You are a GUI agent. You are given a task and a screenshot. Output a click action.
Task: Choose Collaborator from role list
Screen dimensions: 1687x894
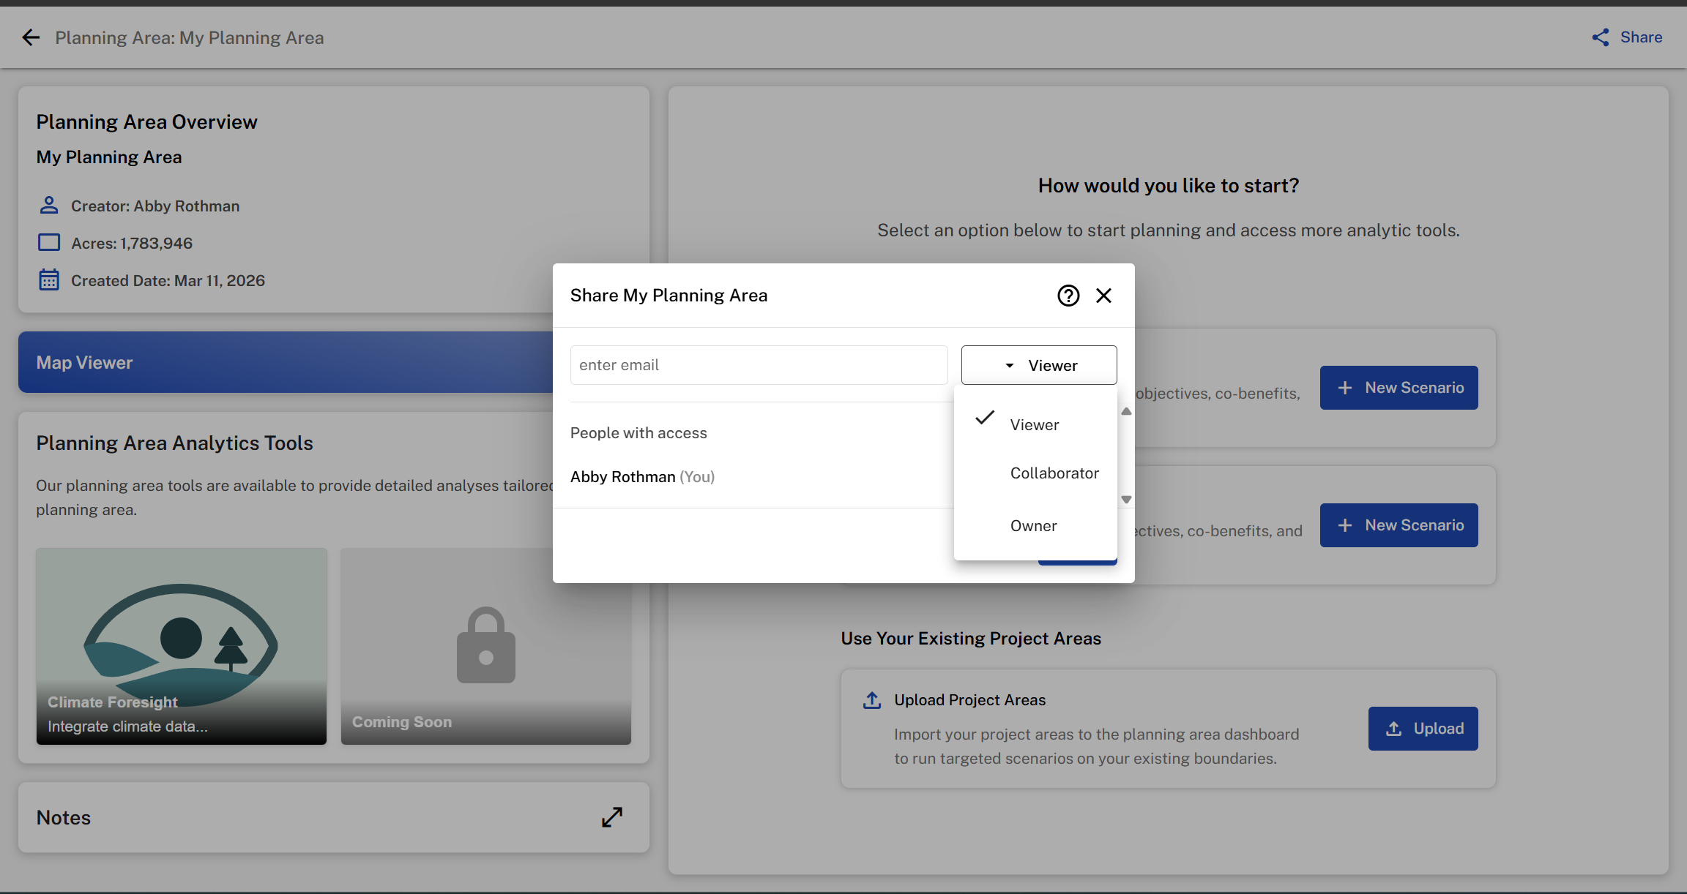1054,473
